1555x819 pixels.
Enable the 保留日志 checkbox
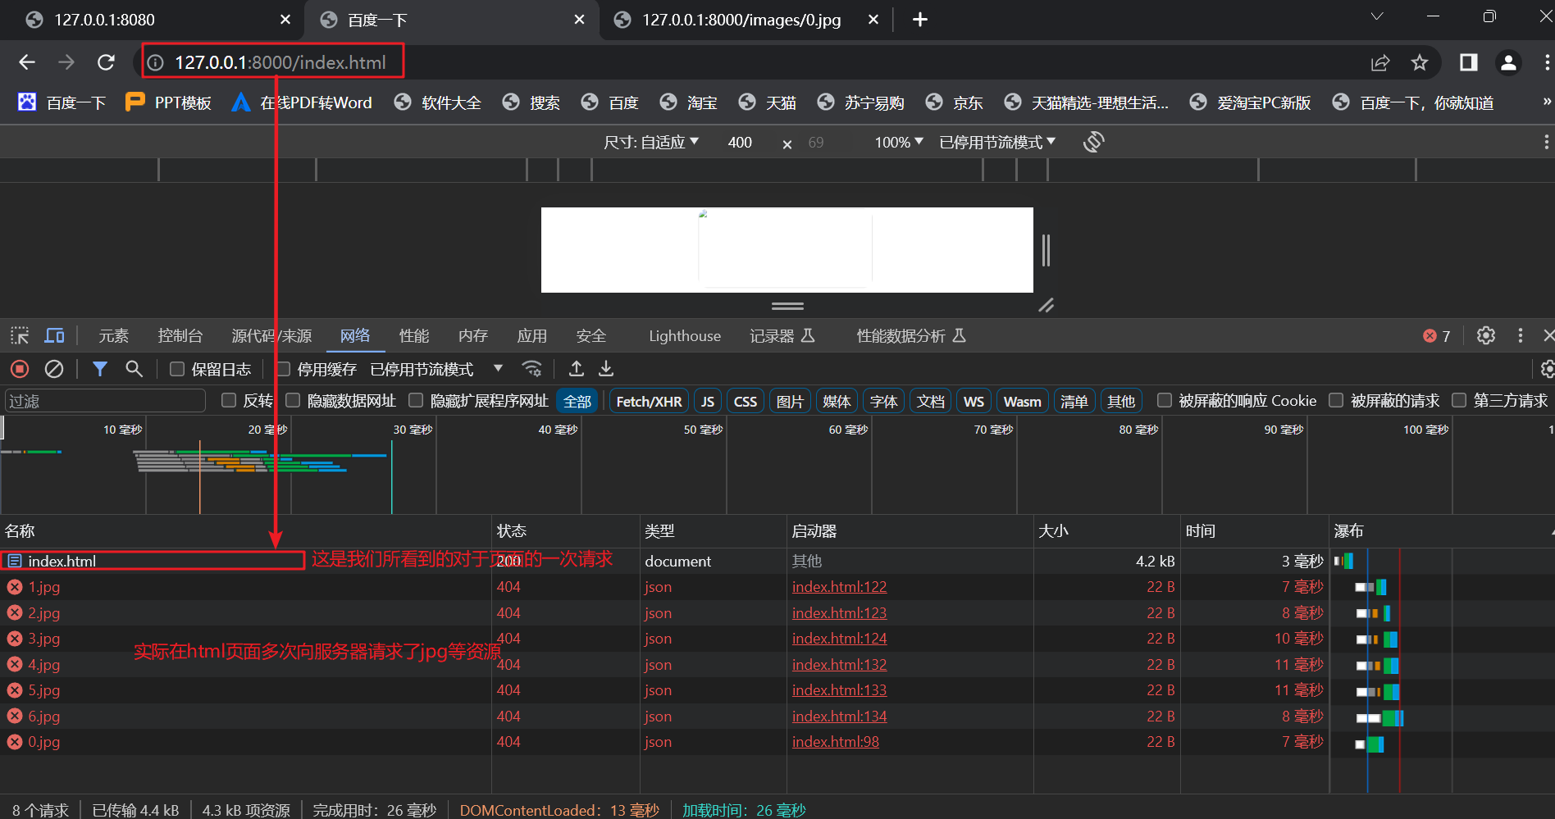(x=176, y=369)
